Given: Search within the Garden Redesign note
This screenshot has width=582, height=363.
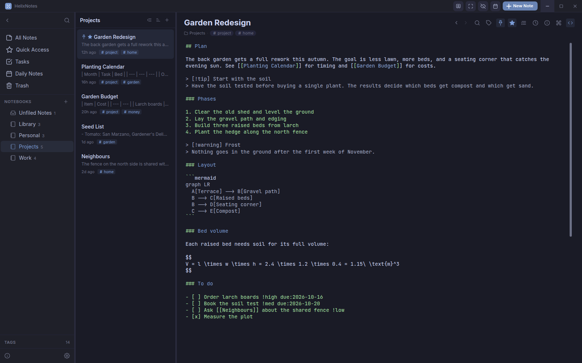Looking at the screenshot, I should tap(477, 23).
